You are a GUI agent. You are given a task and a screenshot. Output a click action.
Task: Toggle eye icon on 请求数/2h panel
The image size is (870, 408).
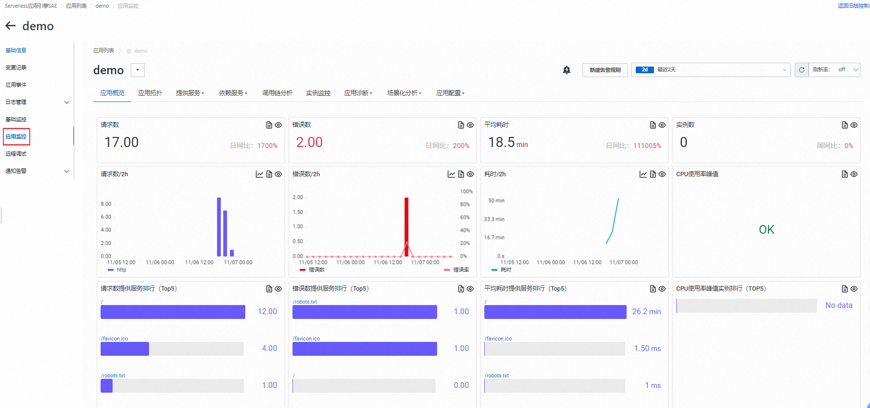coord(278,174)
